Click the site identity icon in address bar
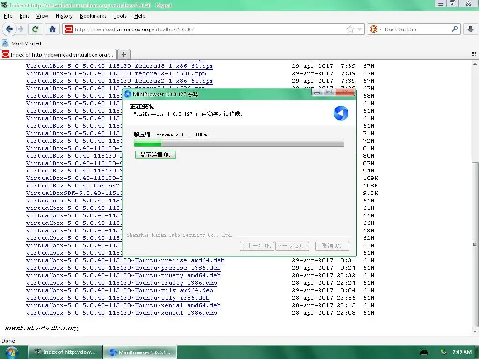Screen dimensions: 479x359 69,29
